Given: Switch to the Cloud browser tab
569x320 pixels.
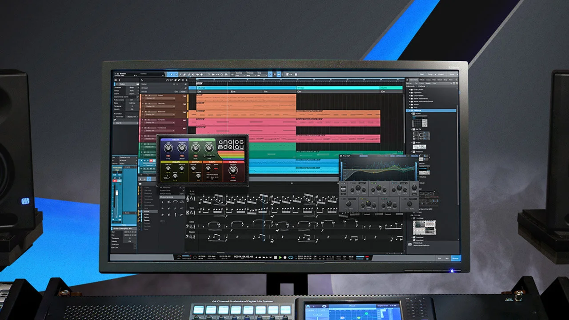Looking at the screenshot, I should pyautogui.click(x=440, y=80).
